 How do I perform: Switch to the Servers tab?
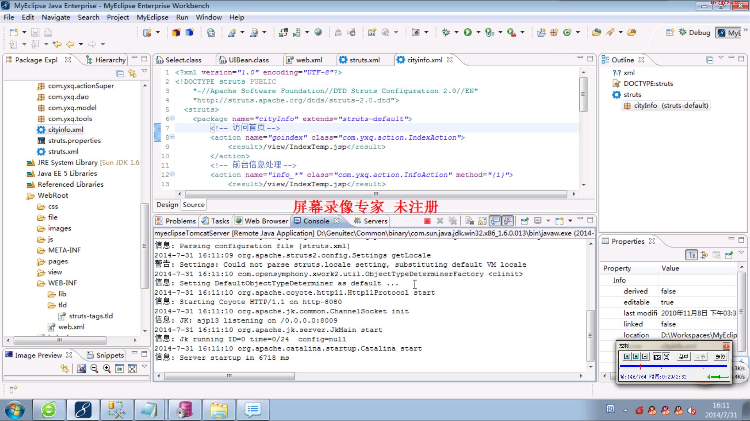(371, 221)
